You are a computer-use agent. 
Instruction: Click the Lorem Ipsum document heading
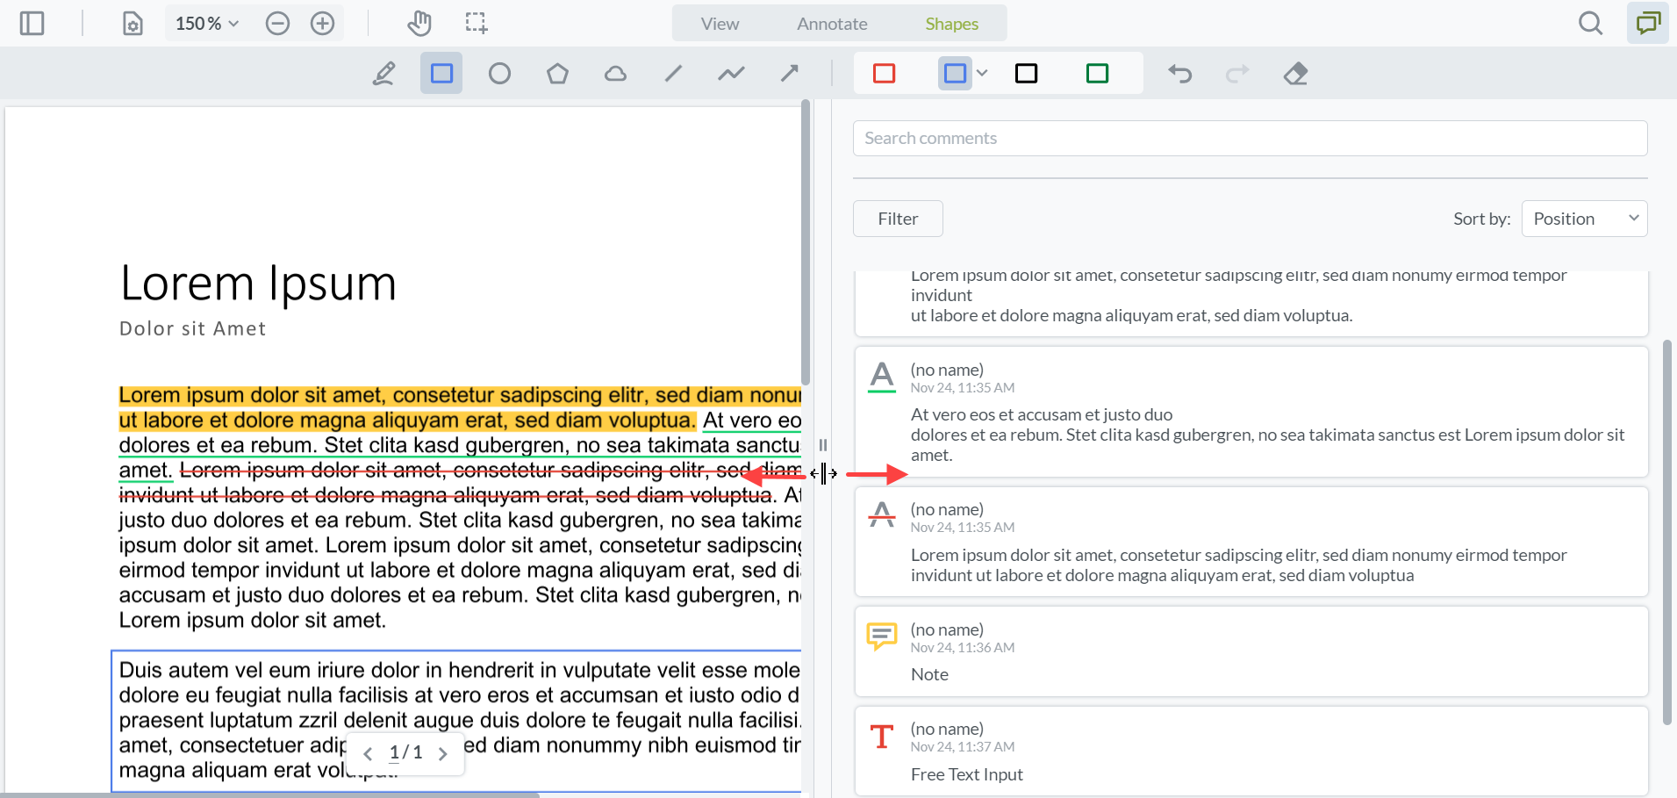258,284
